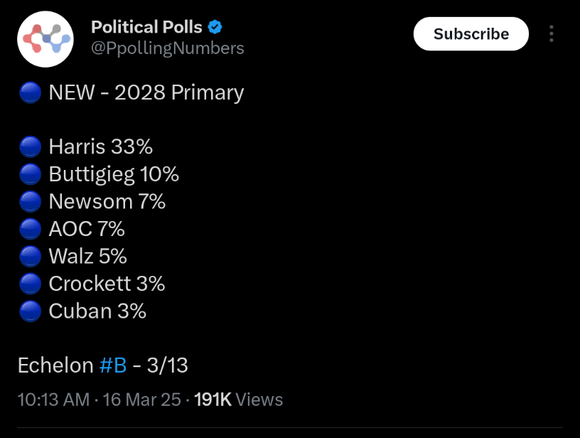Subscribe to Political Polls
This screenshot has height=438, width=580.
[x=471, y=33]
